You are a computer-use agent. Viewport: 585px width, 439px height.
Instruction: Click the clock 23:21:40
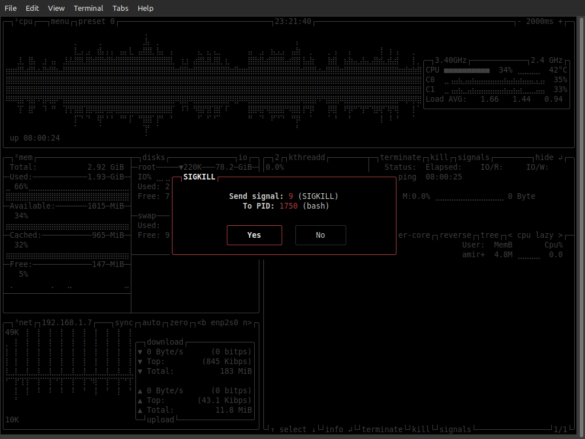pos(293,21)
